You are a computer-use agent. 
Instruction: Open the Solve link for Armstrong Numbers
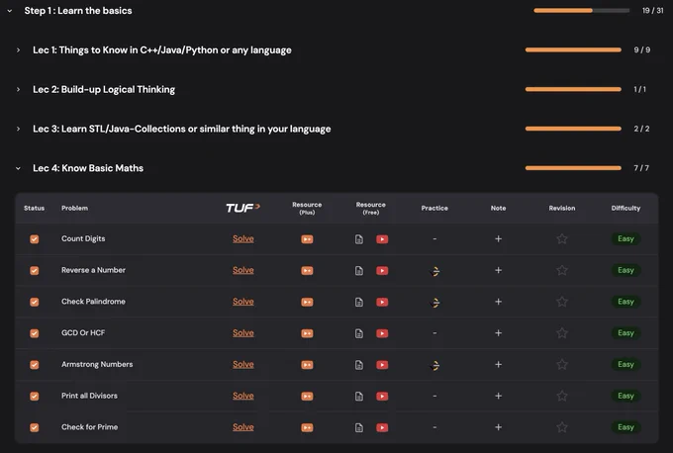(243, 364)
